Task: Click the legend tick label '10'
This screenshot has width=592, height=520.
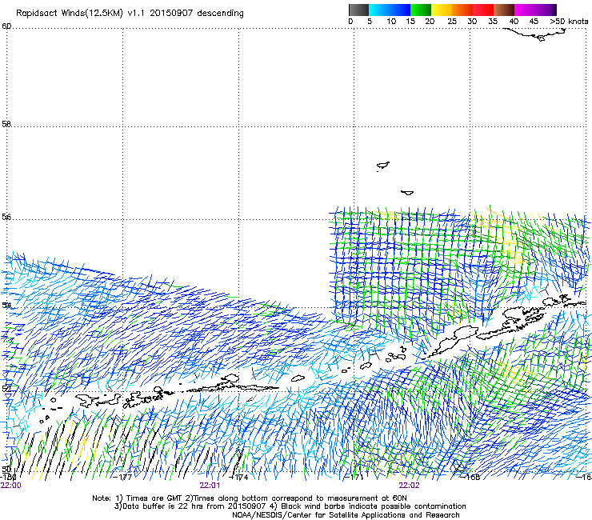Action: [x=391, y=22]
